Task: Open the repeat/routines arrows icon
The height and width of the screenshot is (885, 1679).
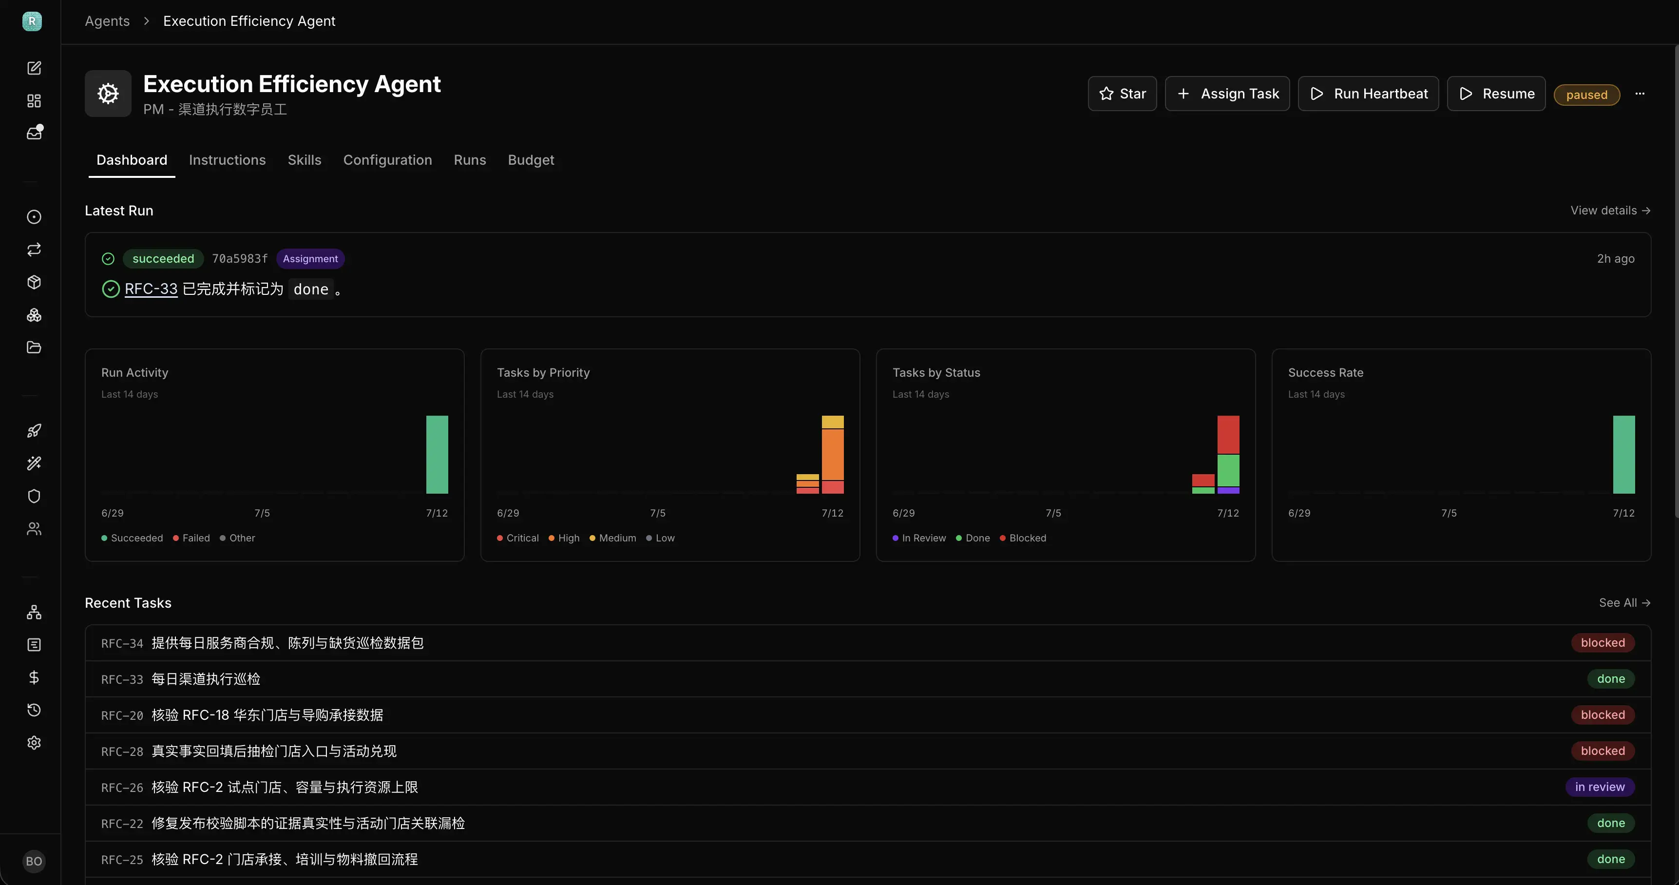Action: point(34,250)
